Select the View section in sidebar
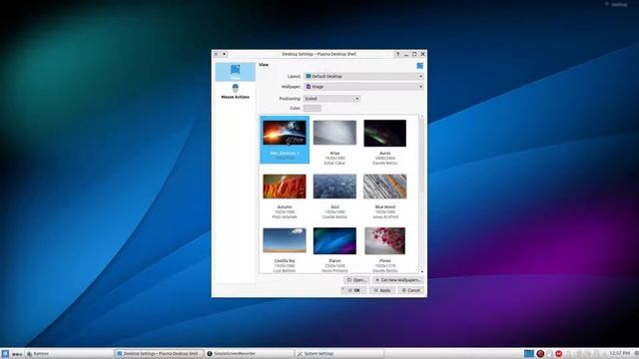639x359 pixels. pos(236,72)
